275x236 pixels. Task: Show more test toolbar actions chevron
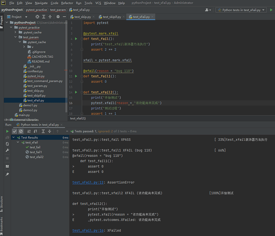coord(67,131)
